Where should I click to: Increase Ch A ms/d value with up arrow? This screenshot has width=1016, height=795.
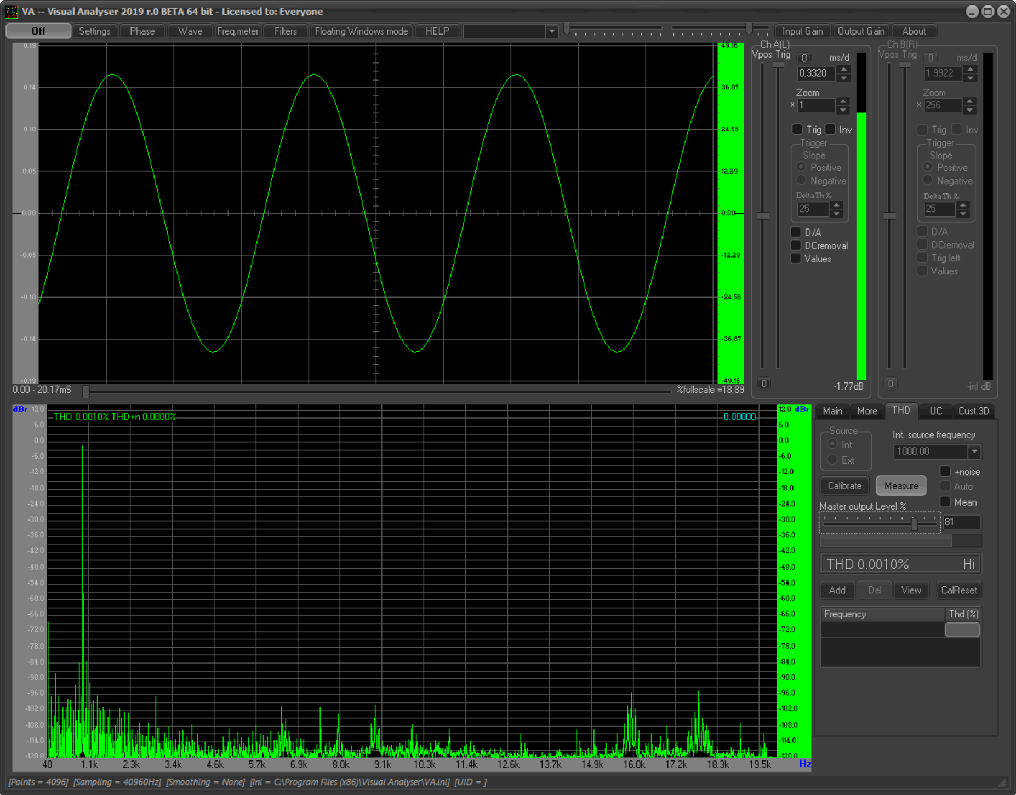click(844, 70)
